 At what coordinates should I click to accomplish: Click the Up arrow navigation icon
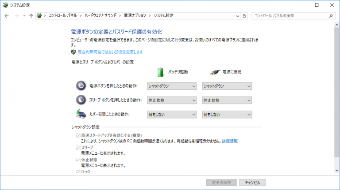point(31,16)
